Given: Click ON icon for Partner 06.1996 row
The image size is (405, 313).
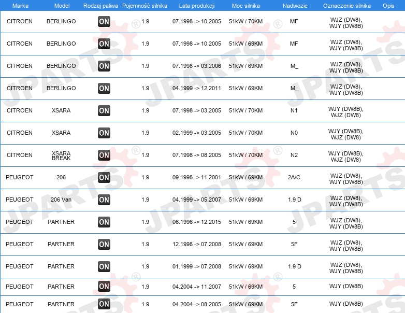Looking at the screenshot, I should point(104,222).
